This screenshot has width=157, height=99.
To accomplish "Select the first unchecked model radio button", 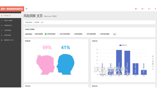I will pyautogui.click(x=33, y=34).
